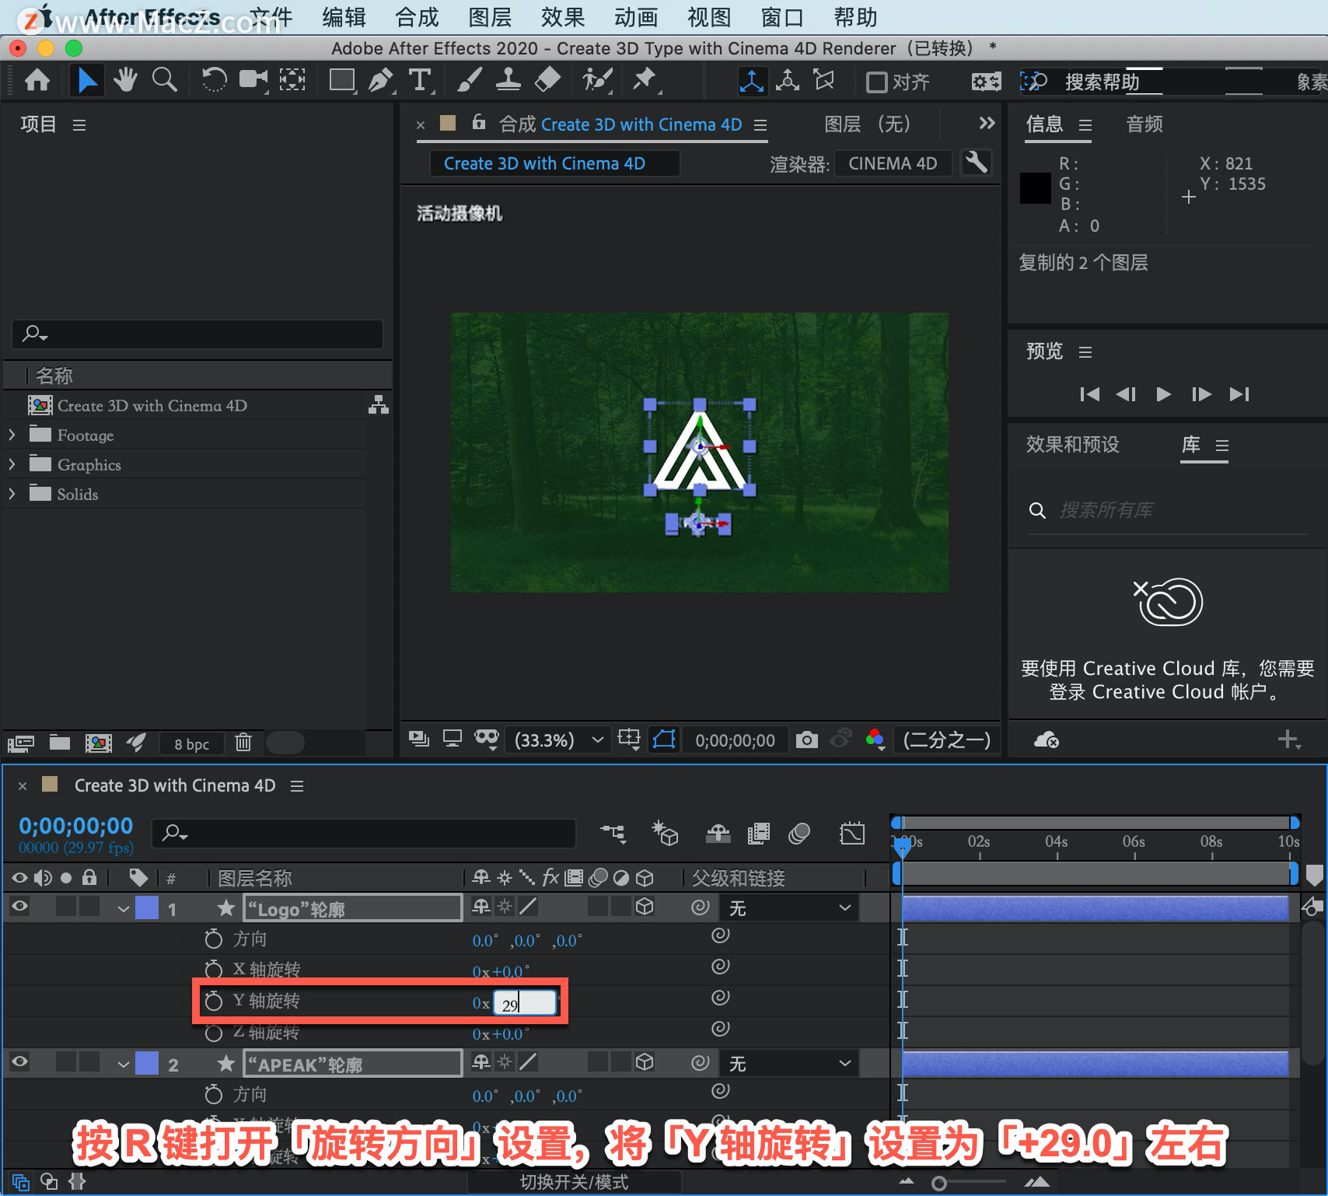
Task: Select the Puppet Pin tool
Action: point(645,80)
